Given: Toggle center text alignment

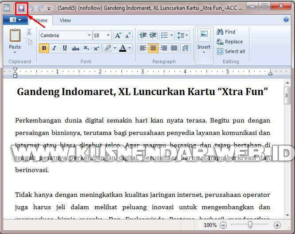Looking at the screenshot, I should (153, 48).
